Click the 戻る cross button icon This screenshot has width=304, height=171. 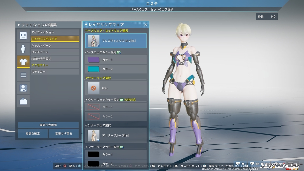(x=79, y=166)
